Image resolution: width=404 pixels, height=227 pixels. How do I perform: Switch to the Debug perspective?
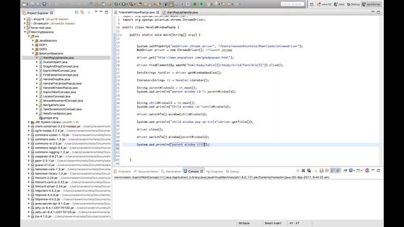click(x=353, y=4)
